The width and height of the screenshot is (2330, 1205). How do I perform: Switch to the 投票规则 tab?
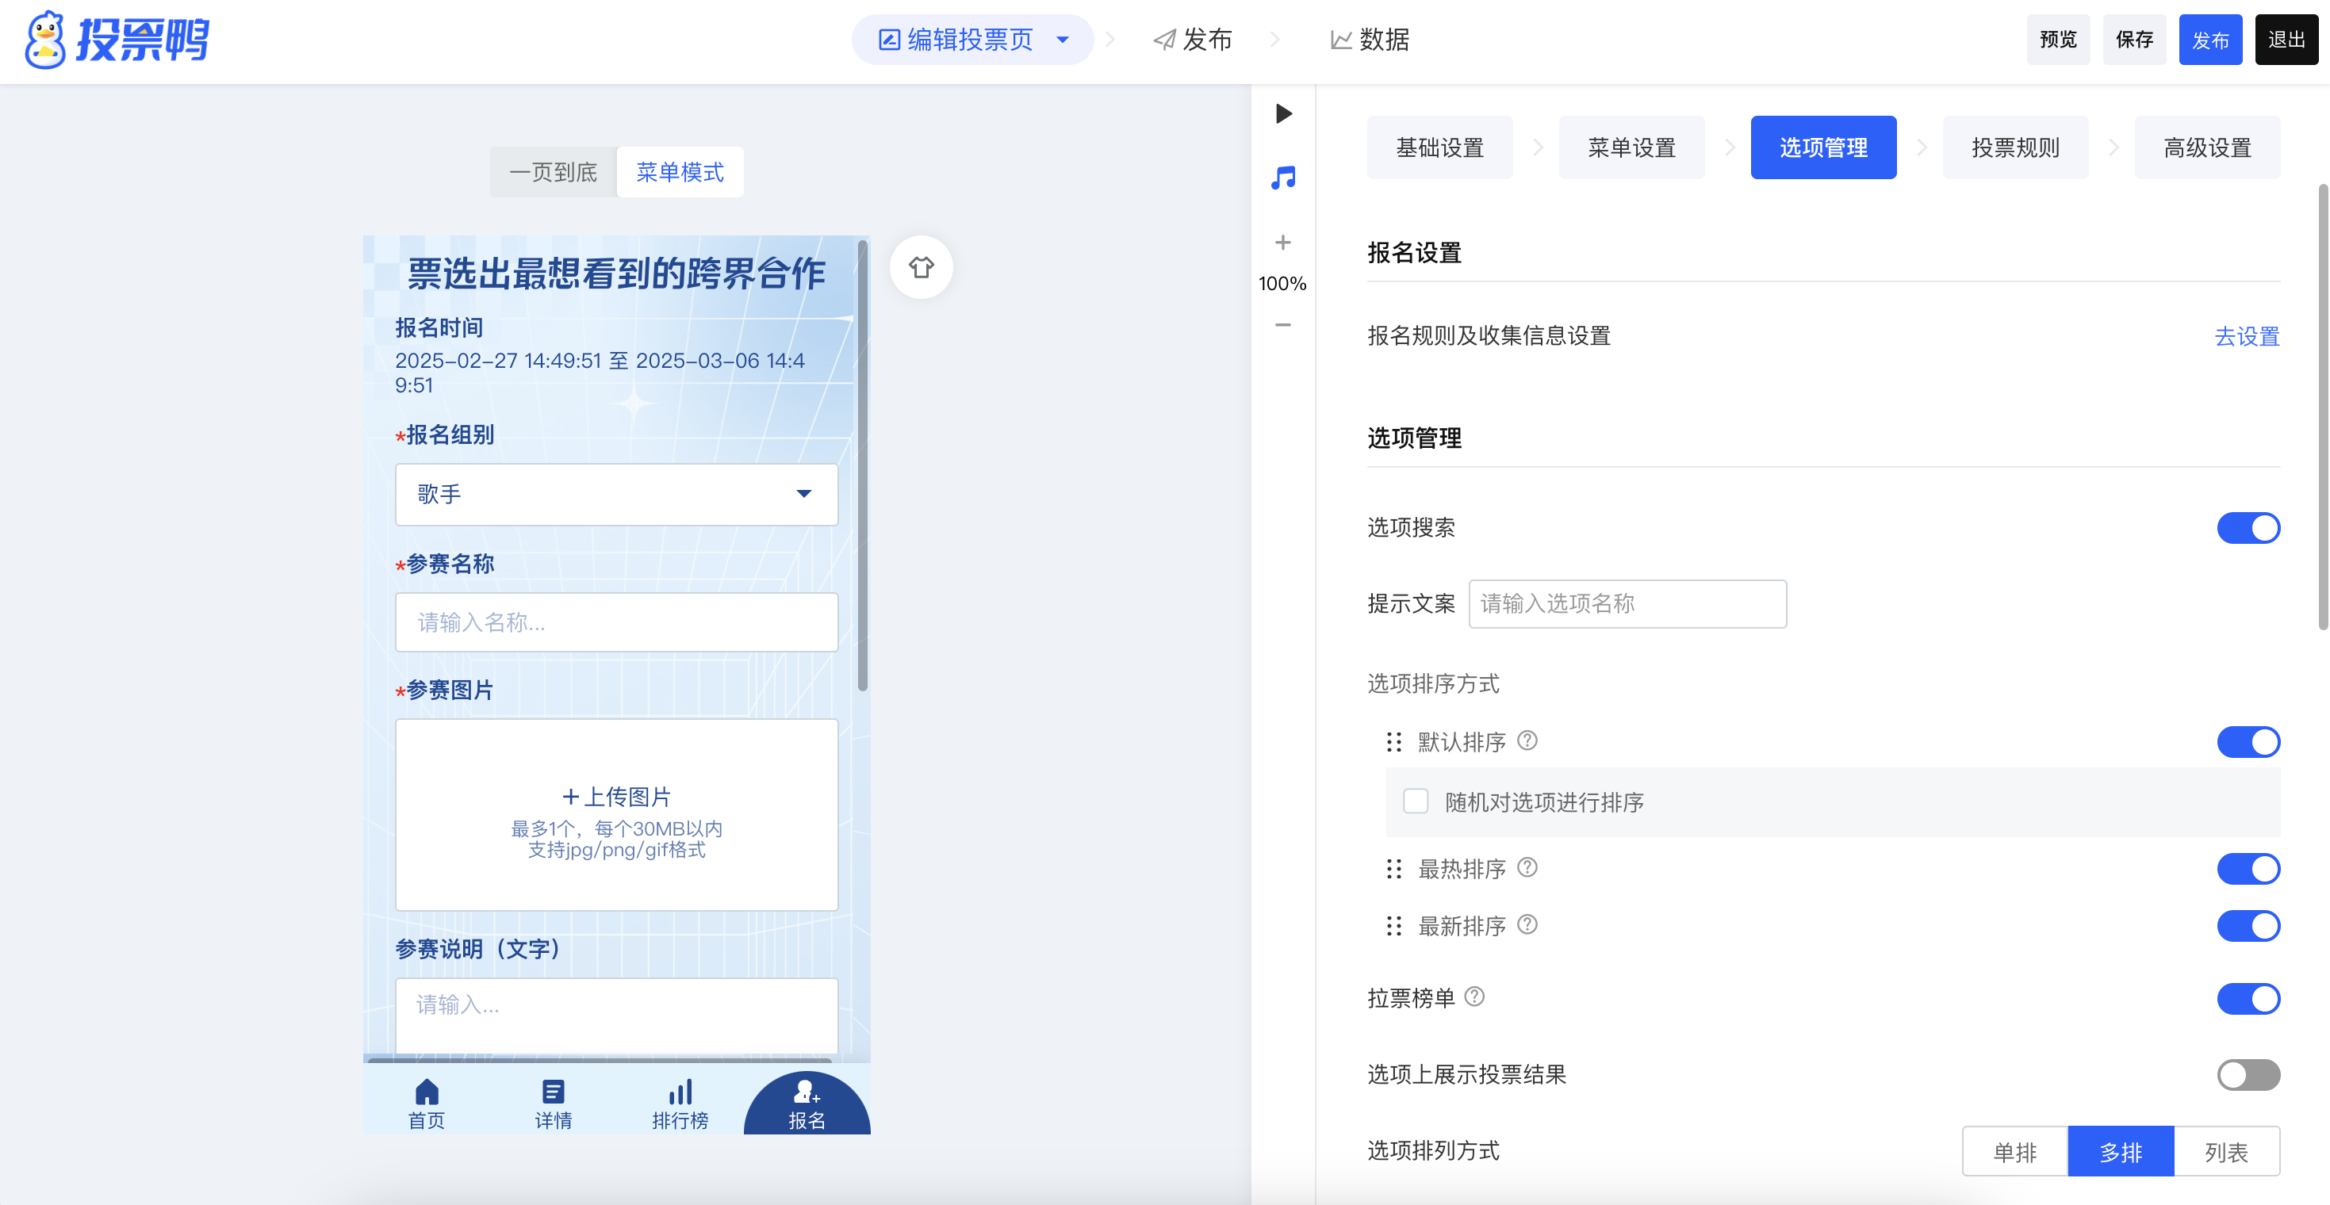click(2015, 147)
